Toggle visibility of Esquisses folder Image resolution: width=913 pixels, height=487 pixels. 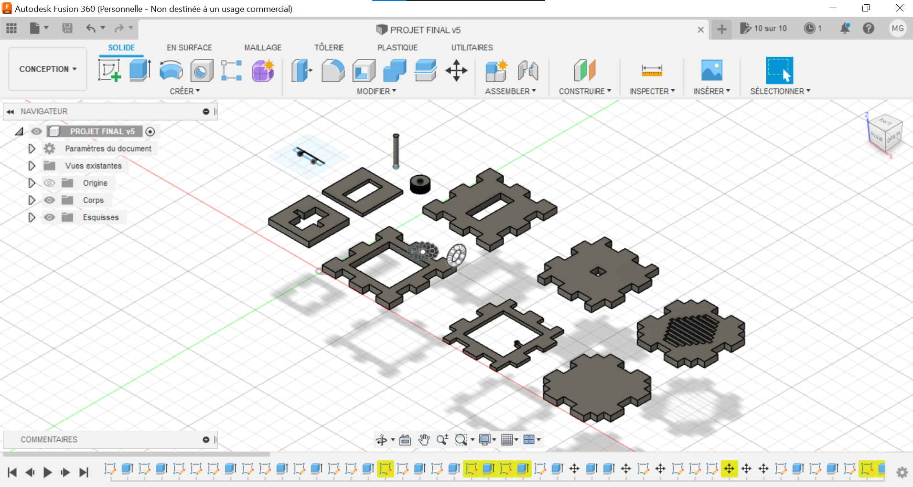click(x=49, y=217)
